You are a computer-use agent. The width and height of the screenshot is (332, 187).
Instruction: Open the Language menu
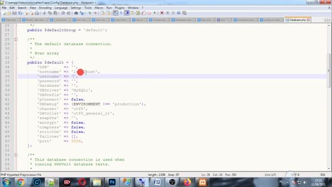61,8
